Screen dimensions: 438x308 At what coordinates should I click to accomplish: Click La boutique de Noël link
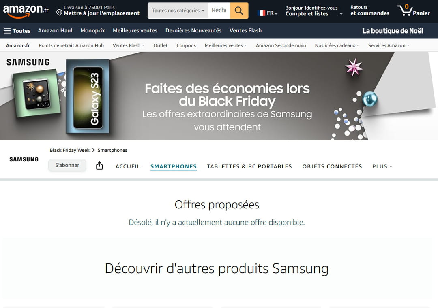[393, 31]
